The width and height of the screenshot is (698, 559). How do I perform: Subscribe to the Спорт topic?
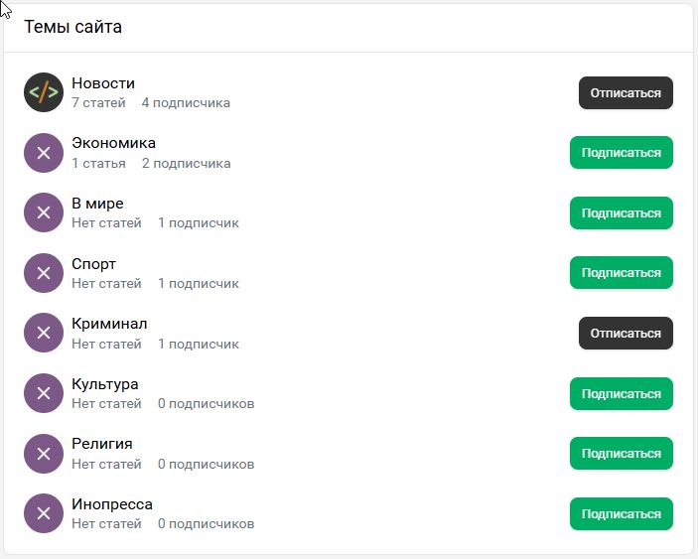click(x=621, y=273)
